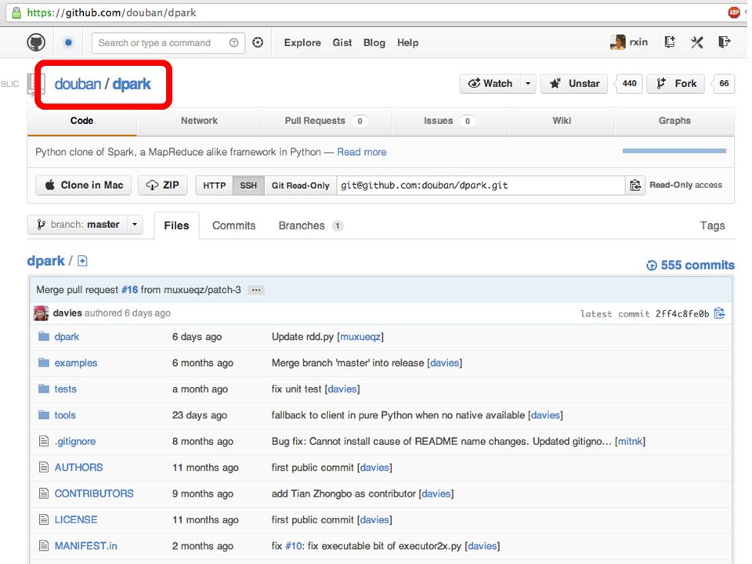Open the Wiki tab
Image resolution: width=752 pixels, height=564 pixels.
coord(562,121)
